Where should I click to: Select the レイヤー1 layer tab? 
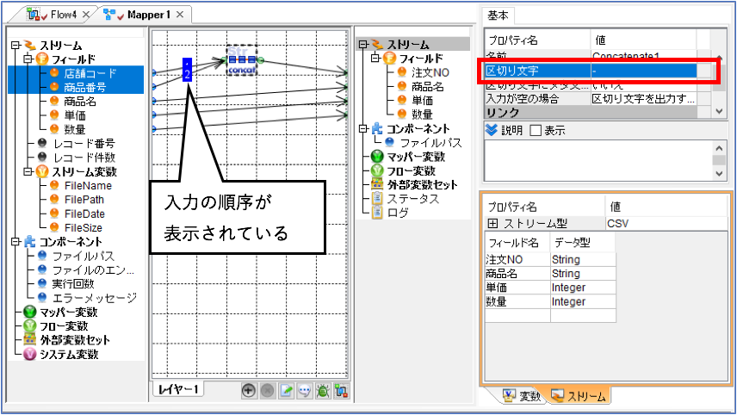(178, 389)
